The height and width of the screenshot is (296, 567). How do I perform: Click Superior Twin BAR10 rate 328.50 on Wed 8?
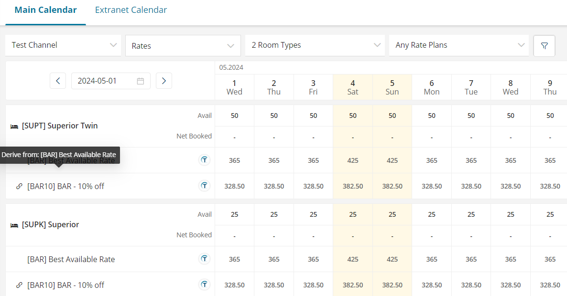(510, 186)
